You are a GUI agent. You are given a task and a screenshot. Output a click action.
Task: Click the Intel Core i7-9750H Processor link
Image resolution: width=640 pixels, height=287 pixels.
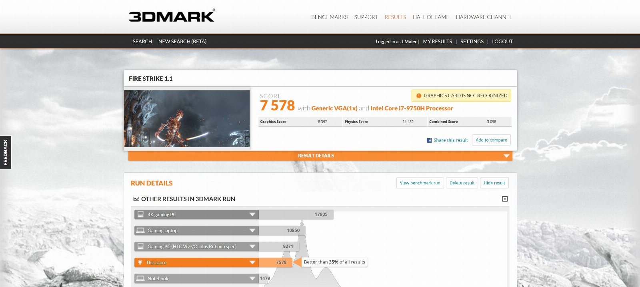pos(412,108)
